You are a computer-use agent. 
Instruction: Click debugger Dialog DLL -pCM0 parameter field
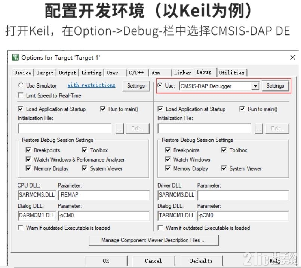click(243, 216)
